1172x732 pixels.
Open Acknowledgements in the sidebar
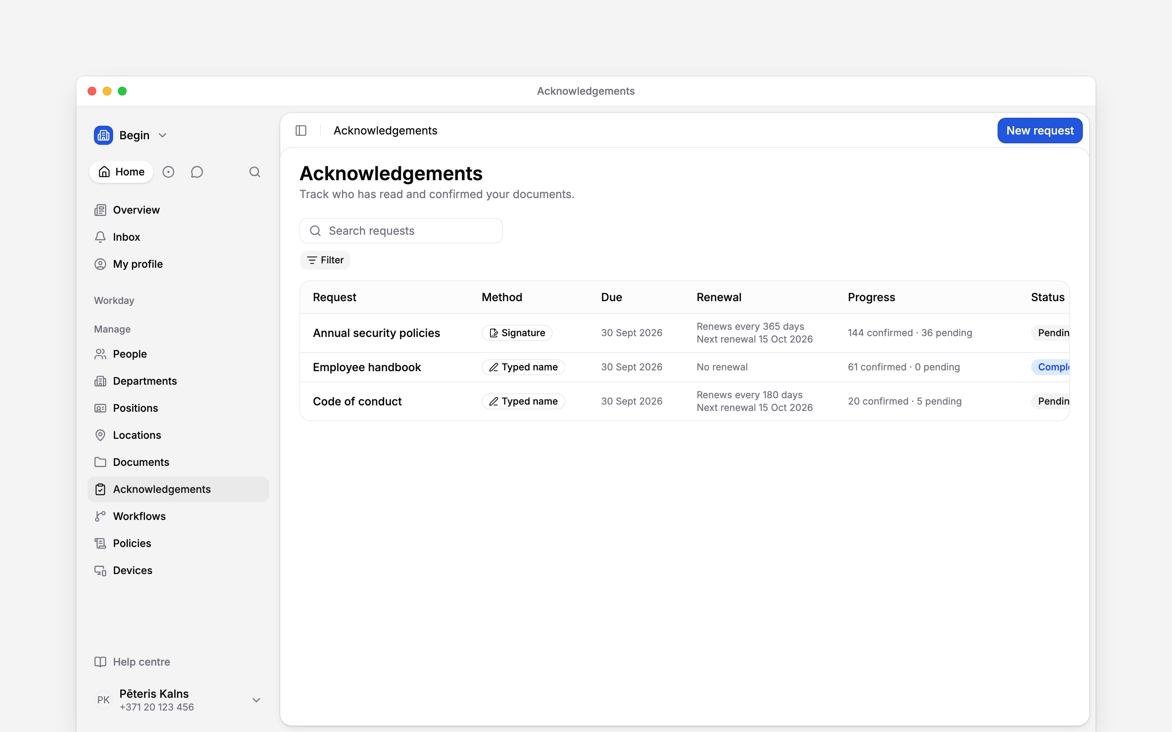pyautogui.click(x=178, y=489)
